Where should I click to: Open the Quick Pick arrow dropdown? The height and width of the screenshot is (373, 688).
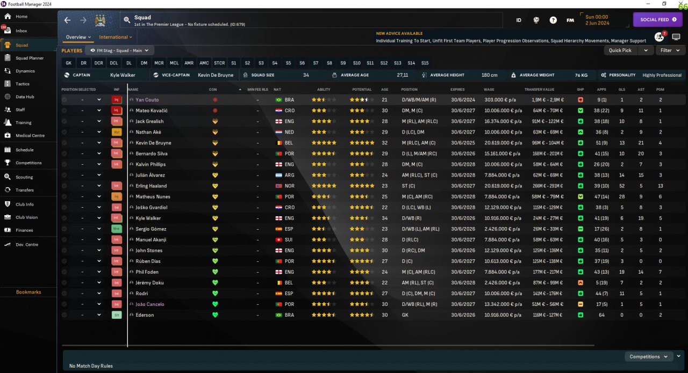tap(645, 50)
